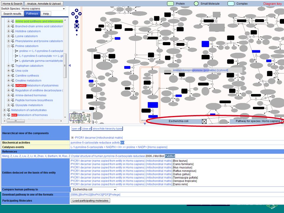284x213 pixels.
Task: Select the second smallest zoom level dot
Action: [77, 30]
